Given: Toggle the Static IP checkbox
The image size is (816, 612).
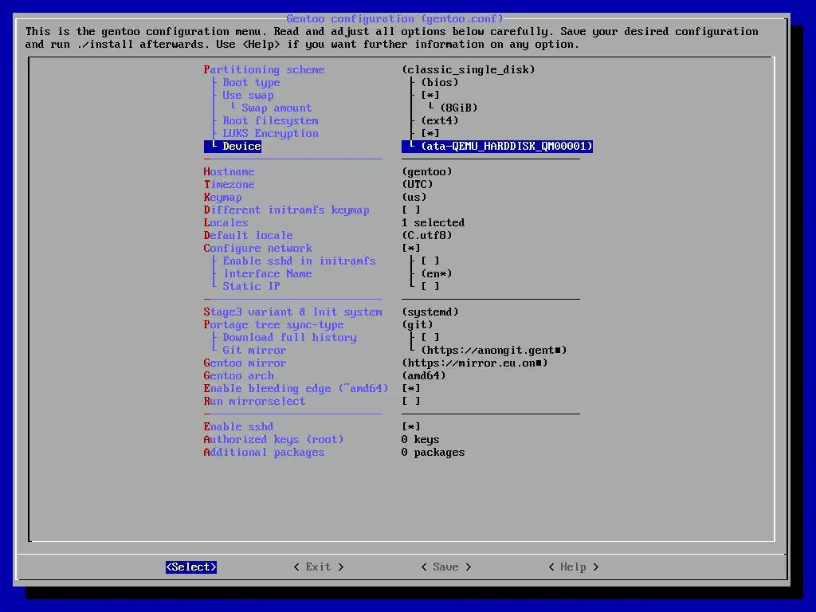Looking at the screenshot, I should point(430,286).
